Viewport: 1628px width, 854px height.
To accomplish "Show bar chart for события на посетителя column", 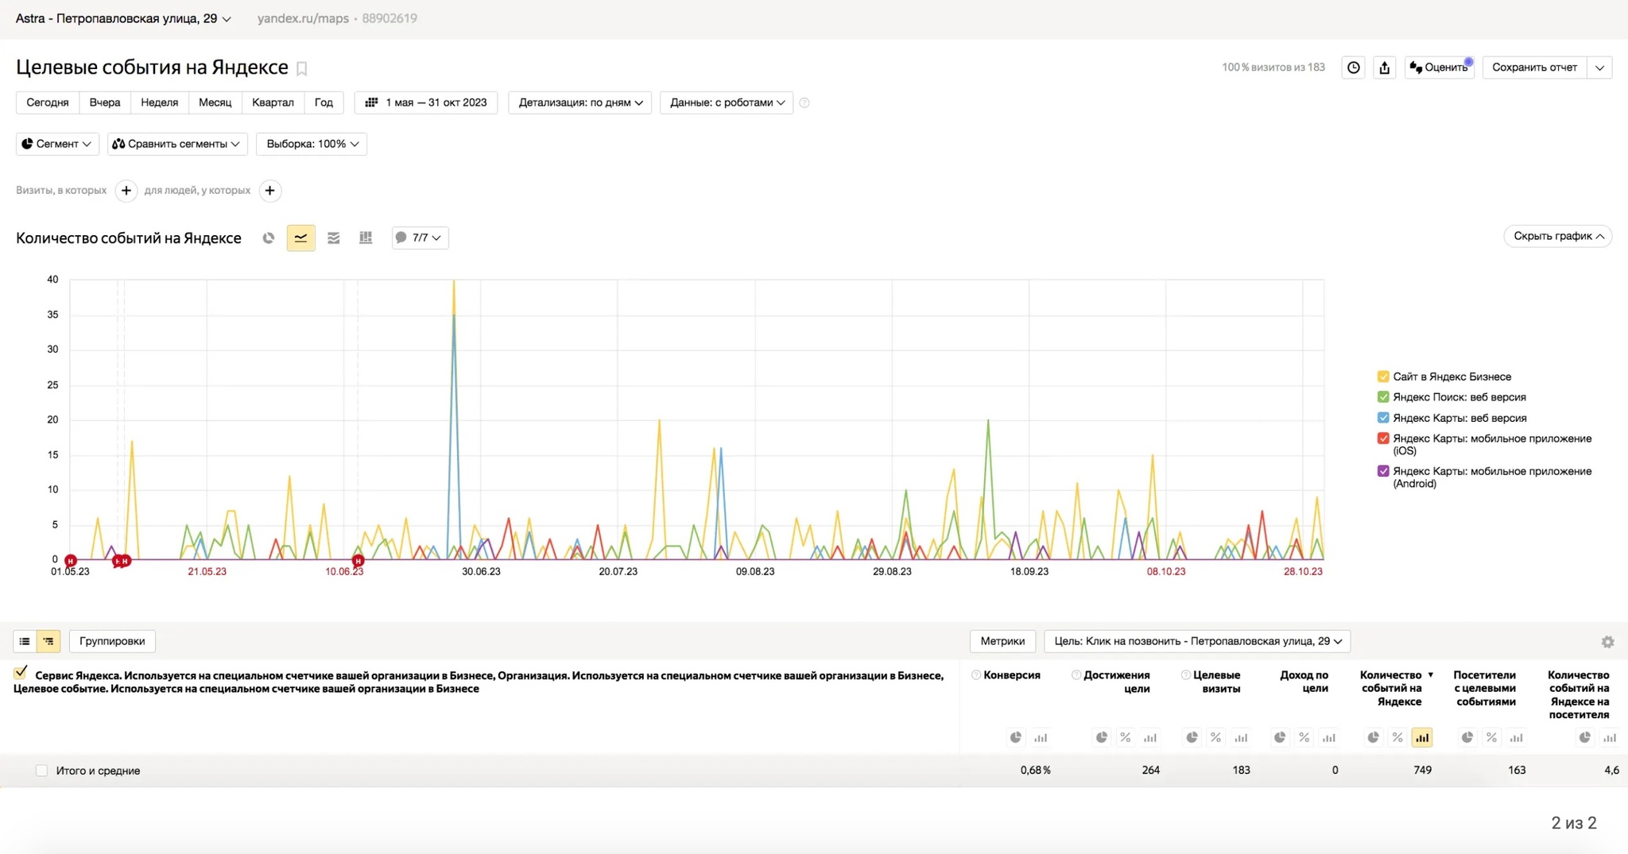I will pyautogui.click(x=1609, y=737).
